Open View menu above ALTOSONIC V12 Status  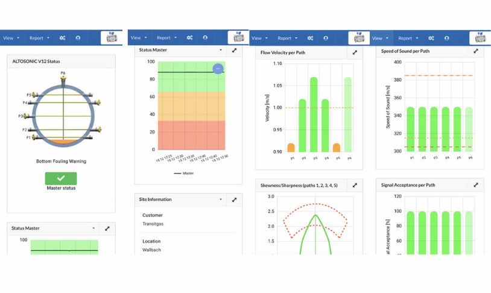(x=11, y=38)
